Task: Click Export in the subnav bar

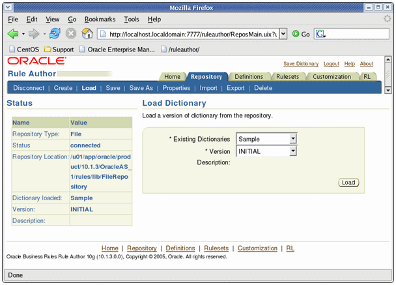Action: pos(236,88)
